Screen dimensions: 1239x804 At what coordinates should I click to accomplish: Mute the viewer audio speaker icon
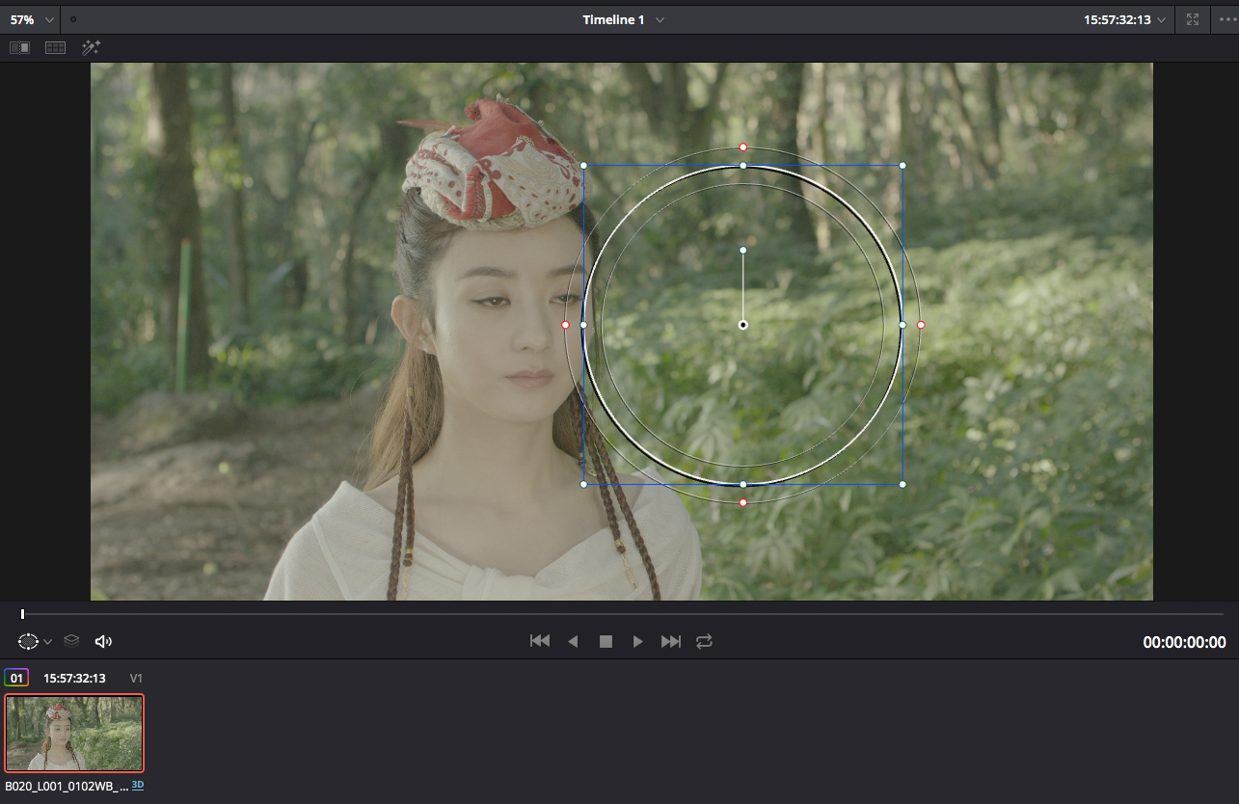[x=103, y=641]
